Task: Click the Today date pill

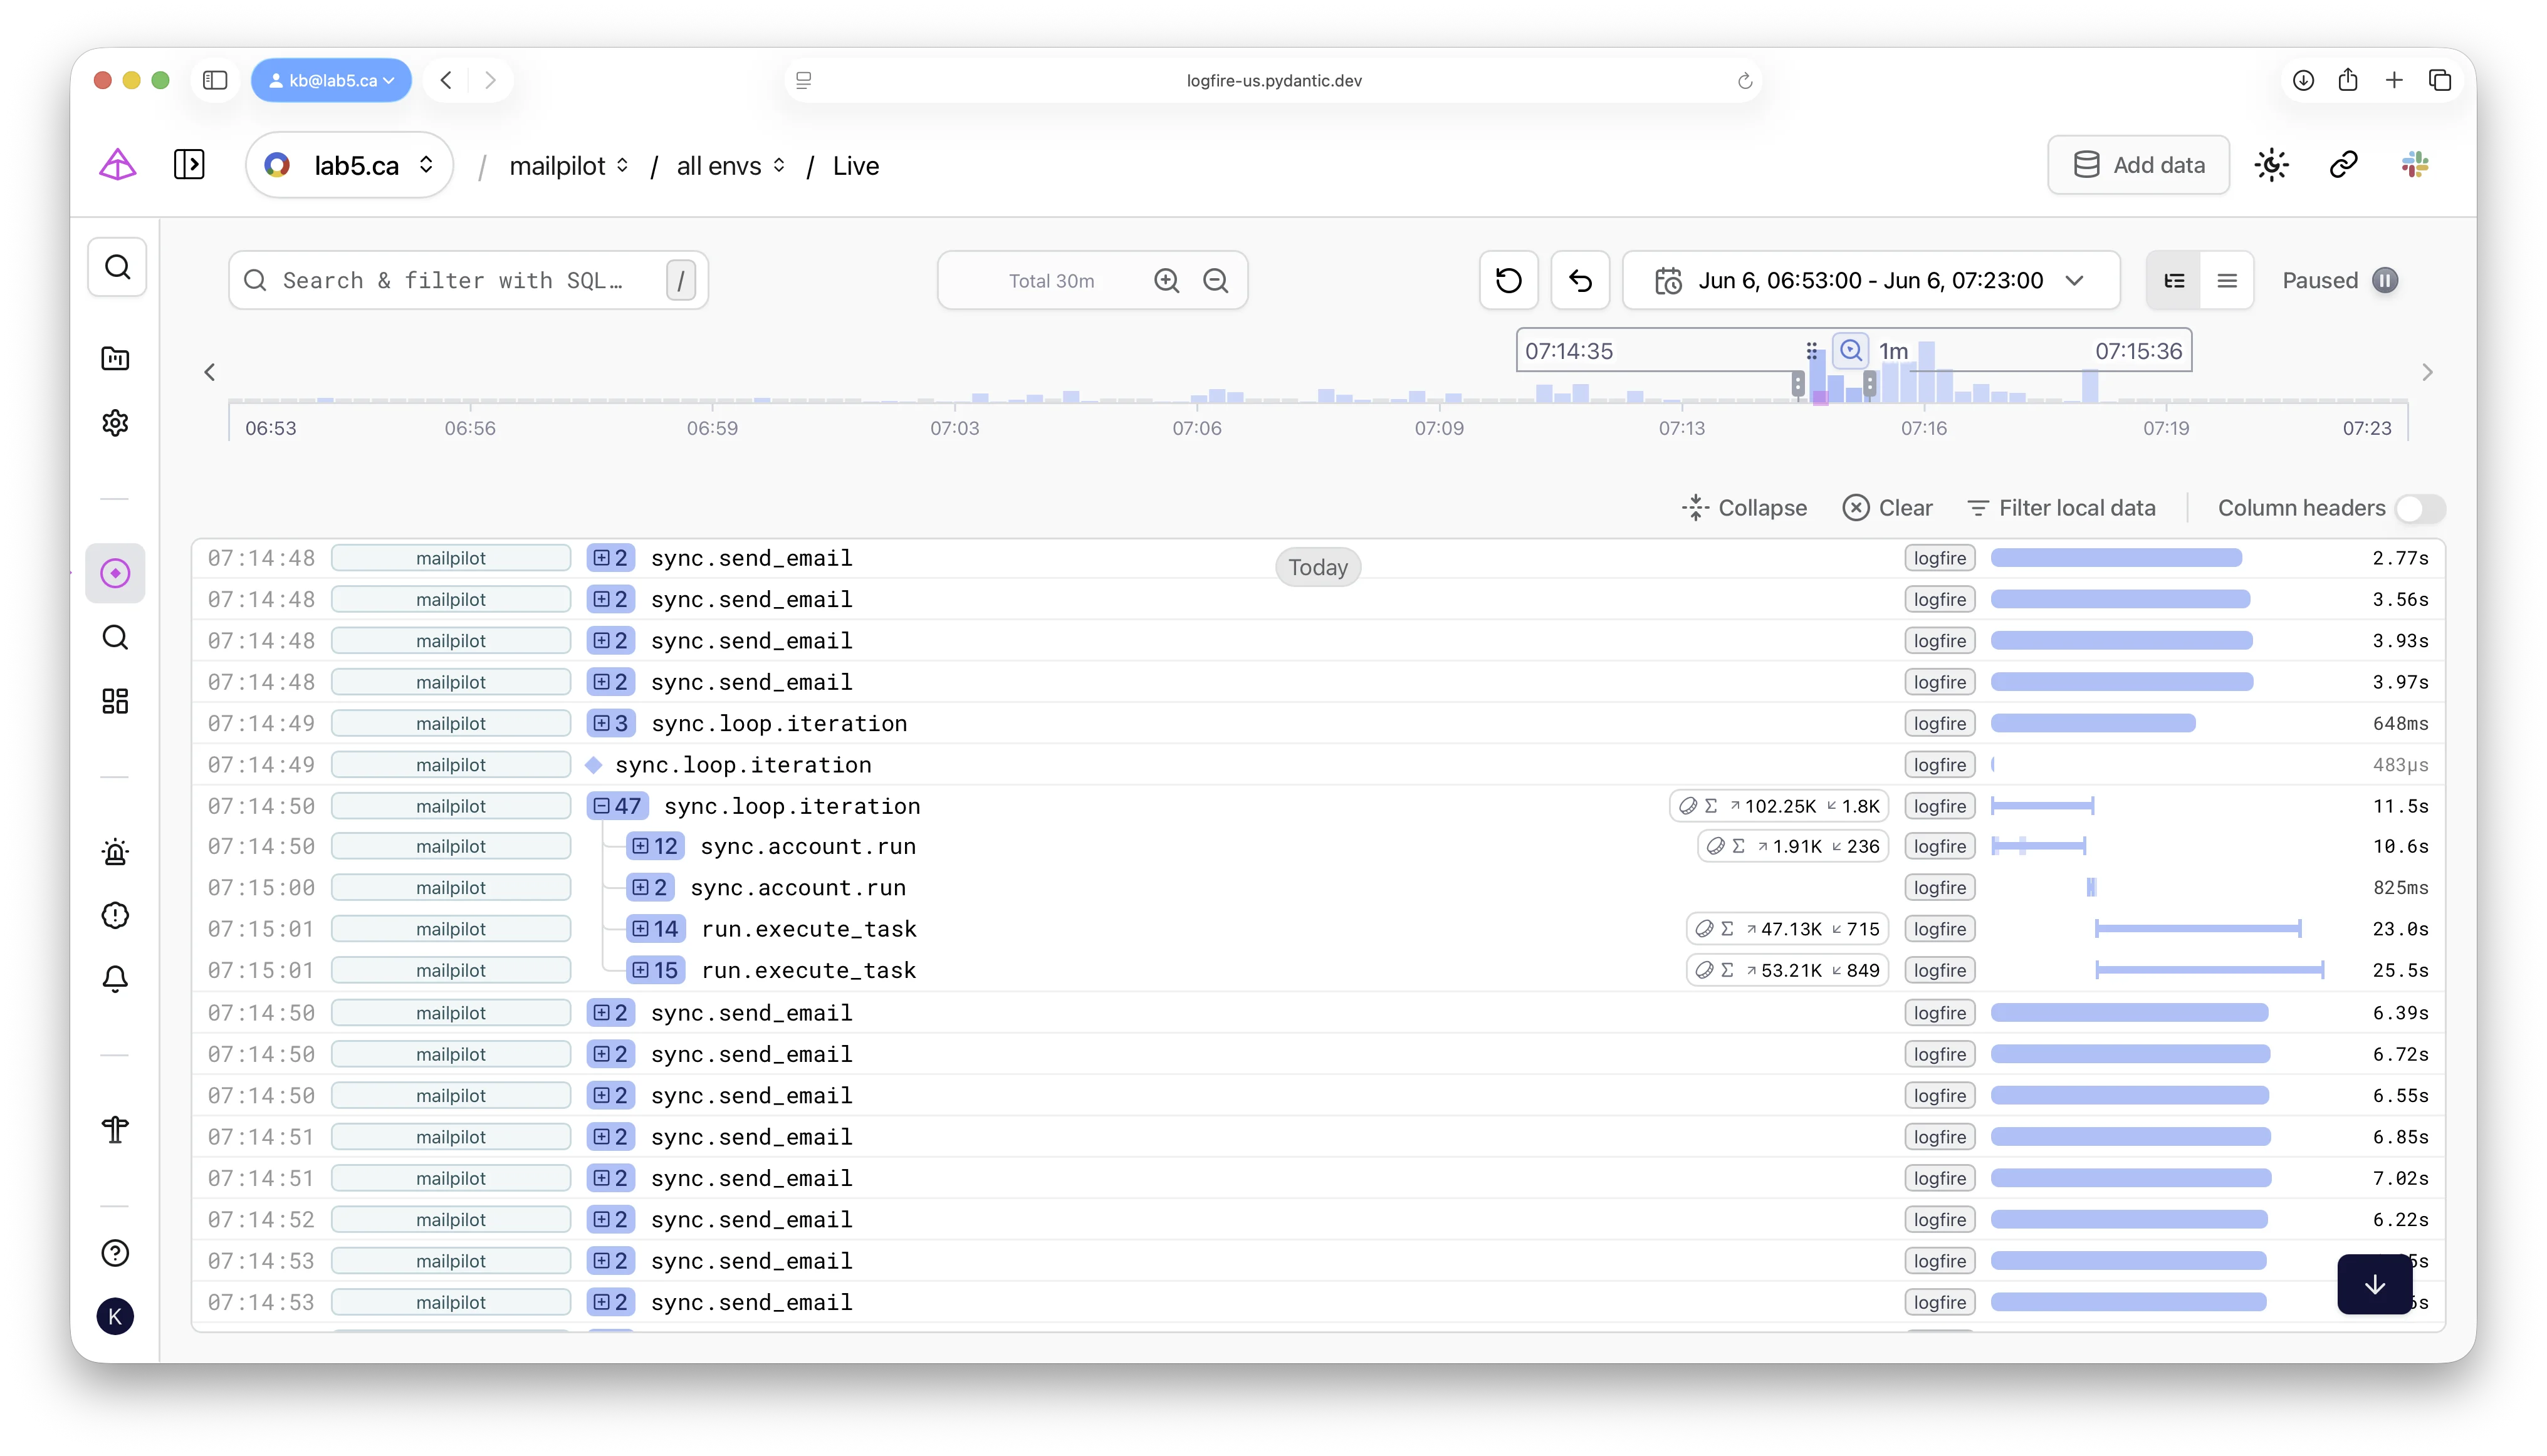Action: point(1317,567)
